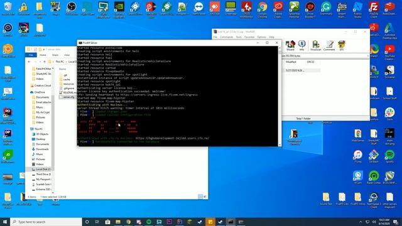
Task: Click the FiveM Server console scrollbar
Action: [280, 96]
